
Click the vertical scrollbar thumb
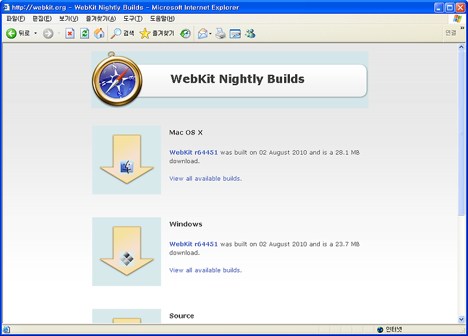(461, 133)
